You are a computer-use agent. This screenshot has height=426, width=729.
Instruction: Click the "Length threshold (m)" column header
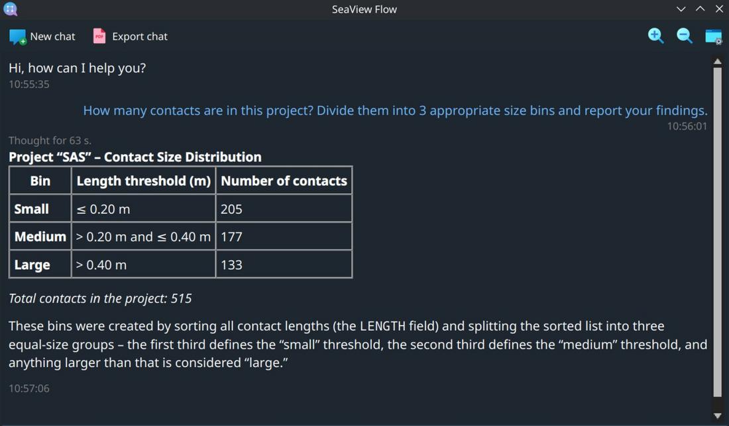143,181
